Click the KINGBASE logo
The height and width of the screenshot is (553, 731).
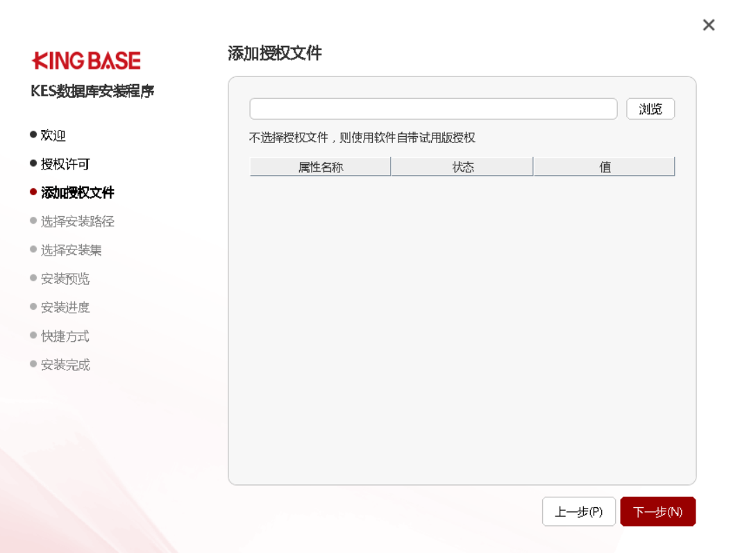point(86,61)
